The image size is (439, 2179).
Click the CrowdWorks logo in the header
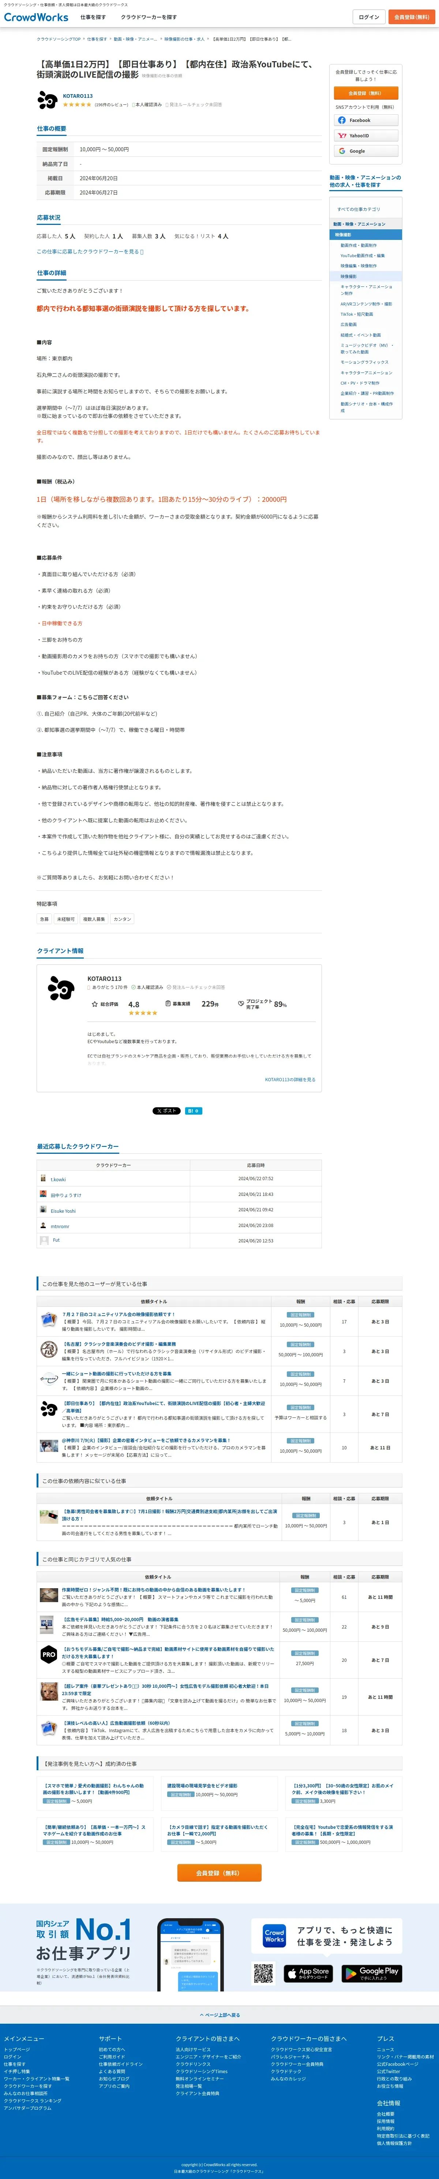tap(36, 17)
